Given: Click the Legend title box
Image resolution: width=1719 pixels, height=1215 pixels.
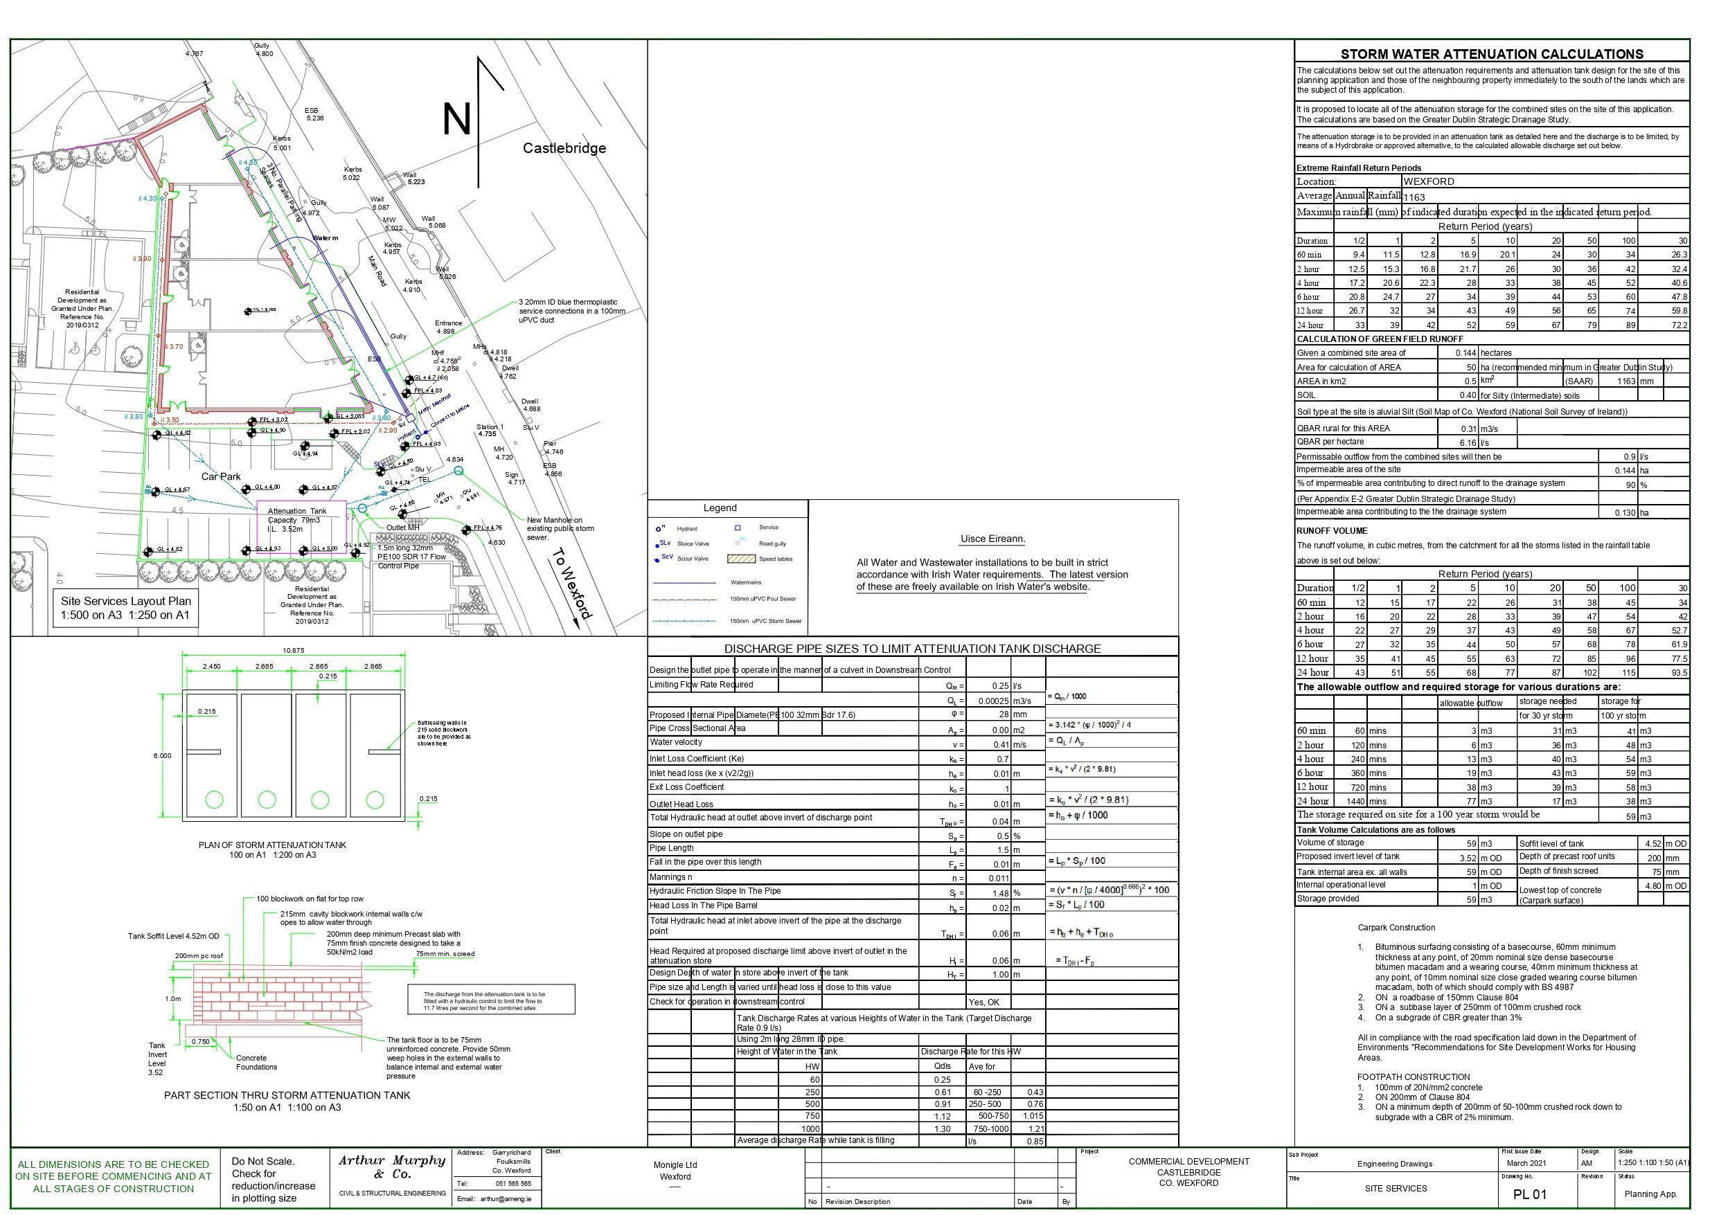Looking at the screenshot, I should [720, 507].
